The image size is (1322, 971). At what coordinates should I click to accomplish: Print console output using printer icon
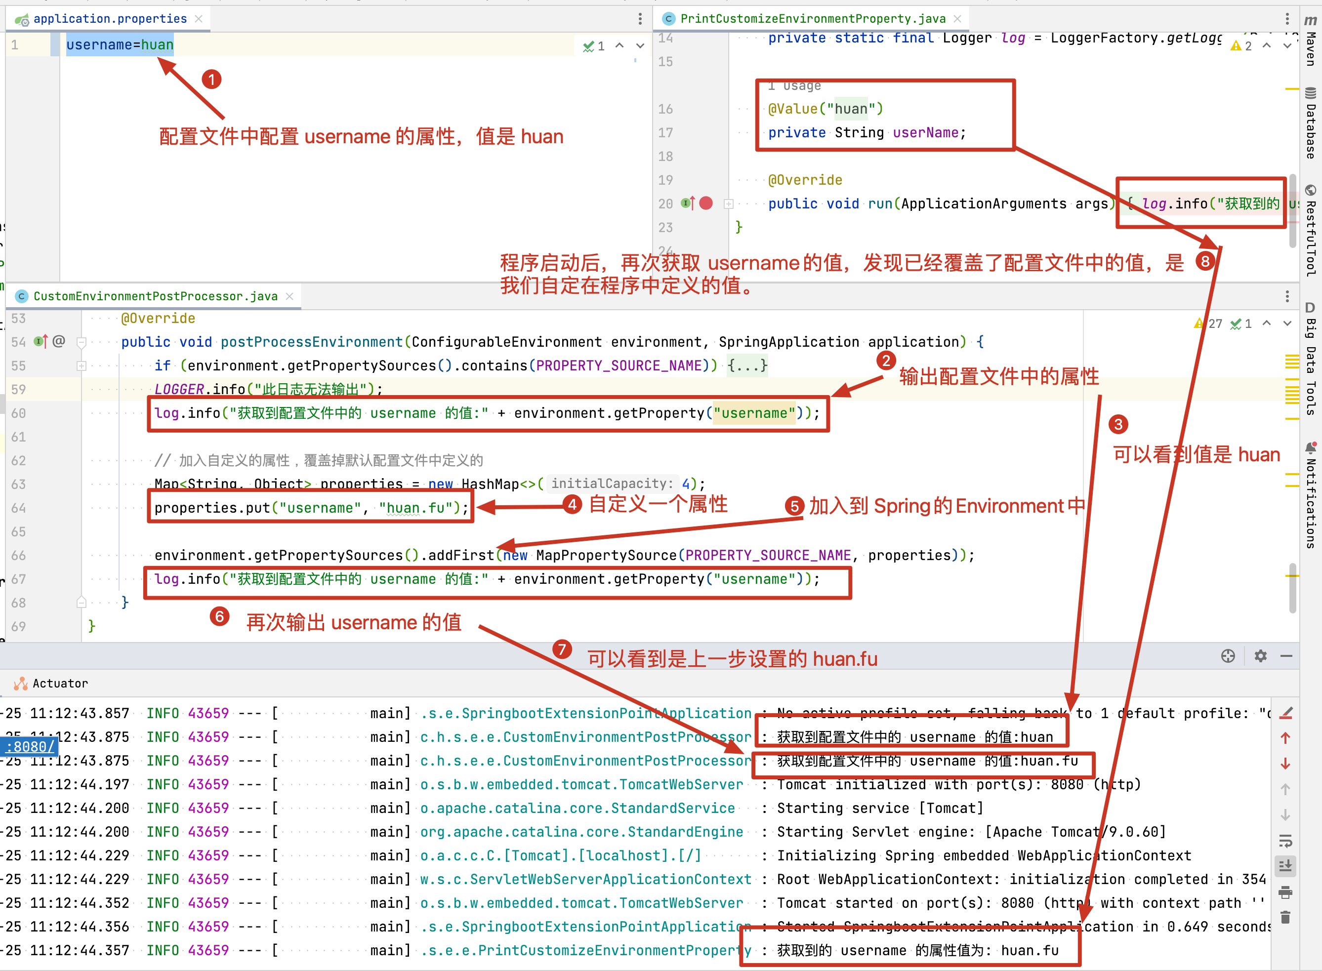coord(1286,891)
